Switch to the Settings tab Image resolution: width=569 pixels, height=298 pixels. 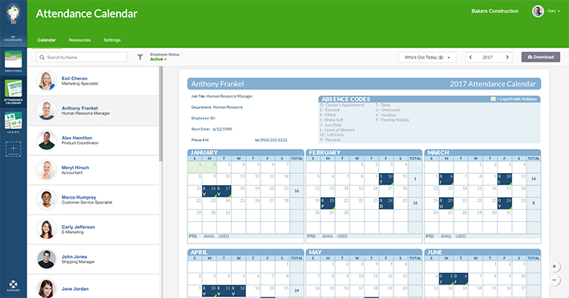[111, 40]
